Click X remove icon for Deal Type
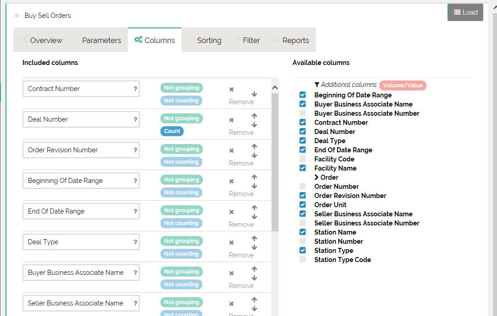The image size is (497, 316). pos(231,243)
